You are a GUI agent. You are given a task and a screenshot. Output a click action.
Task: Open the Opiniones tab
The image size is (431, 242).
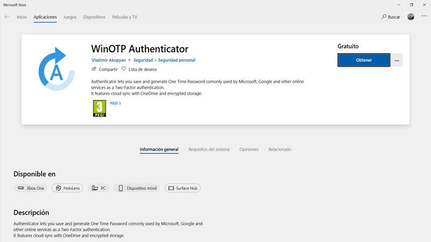coord(249,150)
